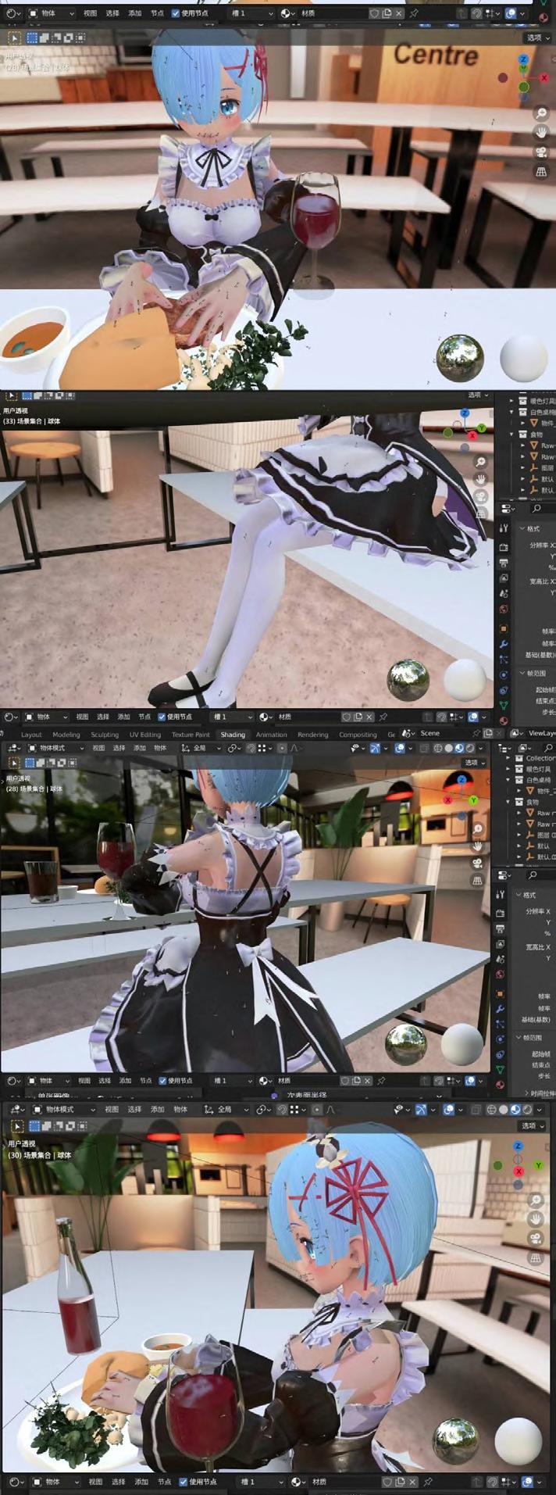This screenshot has width=556, height=1495.
Task: Click pan hand icon in Centre-sign viewport
Action: pos(541,132)
